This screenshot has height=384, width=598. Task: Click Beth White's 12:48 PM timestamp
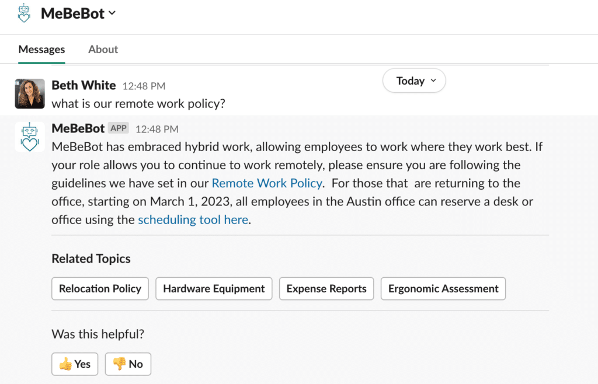point(144,86)
